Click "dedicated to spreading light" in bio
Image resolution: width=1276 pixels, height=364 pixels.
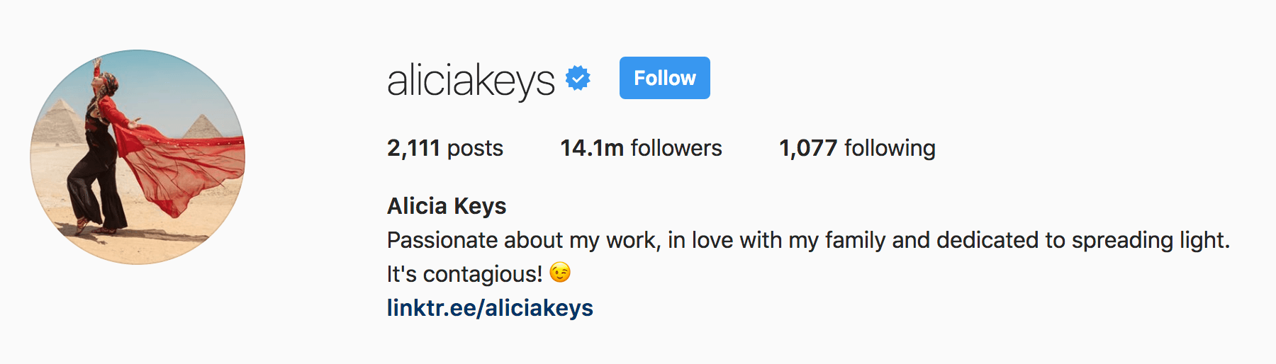(x=1082, y=241)
